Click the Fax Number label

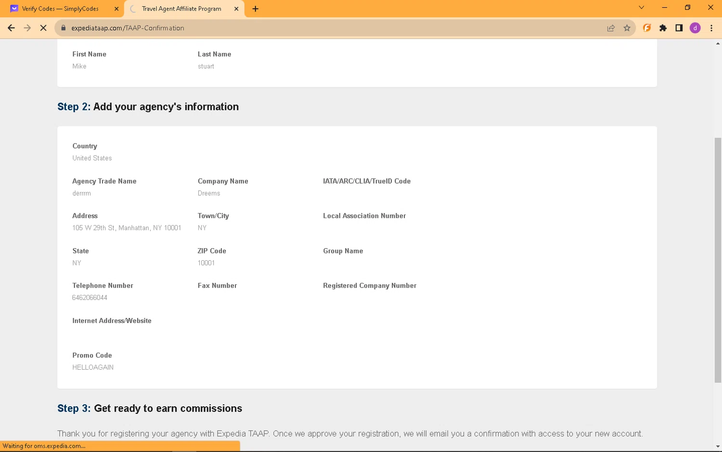point(217,286)
